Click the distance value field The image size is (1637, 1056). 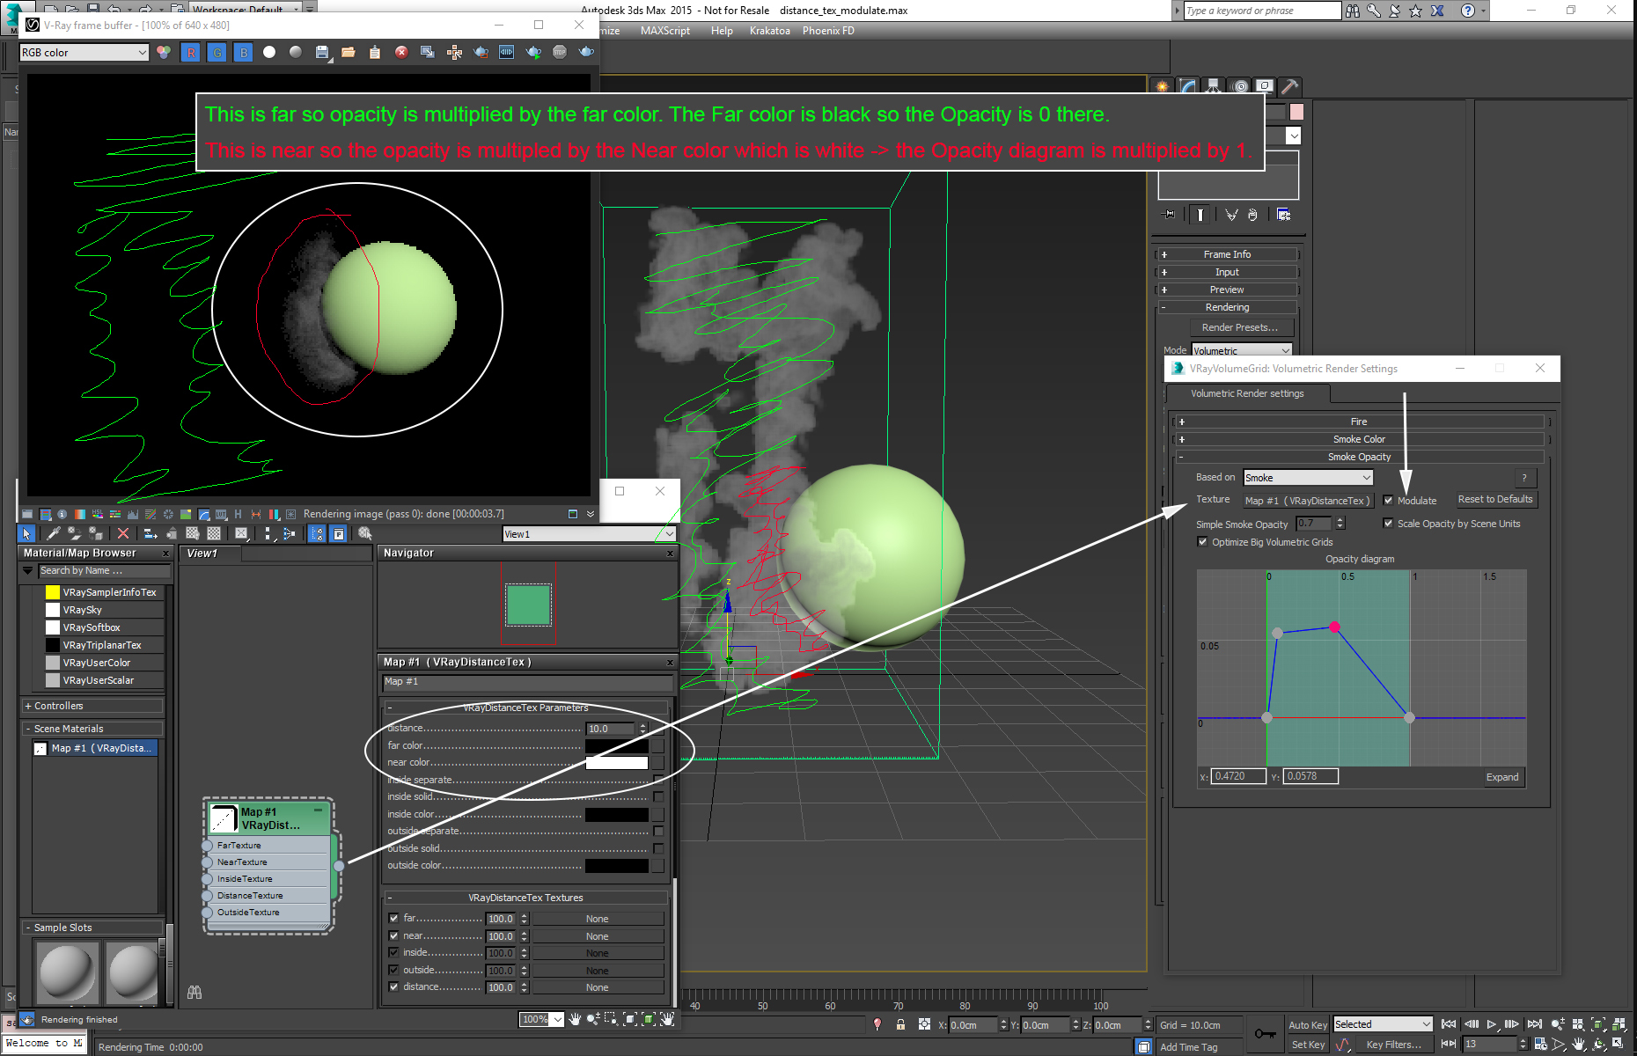(x=611, y=729)
